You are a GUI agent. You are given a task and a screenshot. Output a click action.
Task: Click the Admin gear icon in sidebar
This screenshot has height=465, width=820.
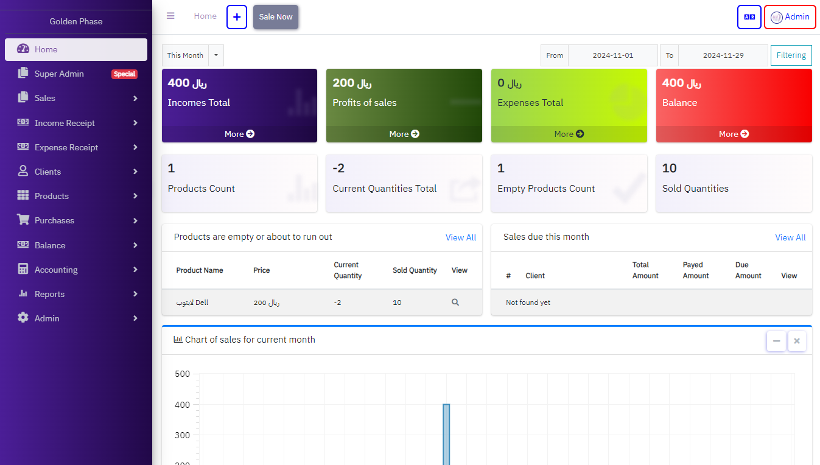coord(23,318)
